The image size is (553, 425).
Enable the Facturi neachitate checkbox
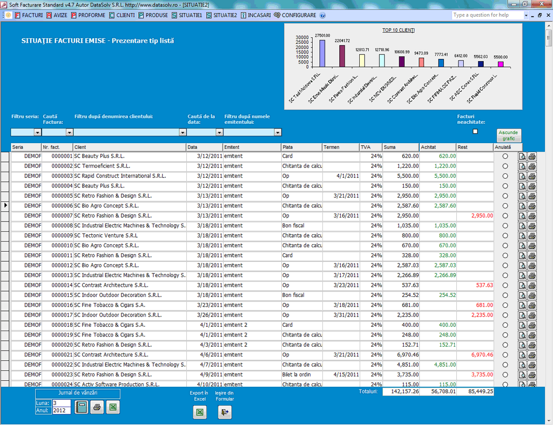click(x=475, y=132)
